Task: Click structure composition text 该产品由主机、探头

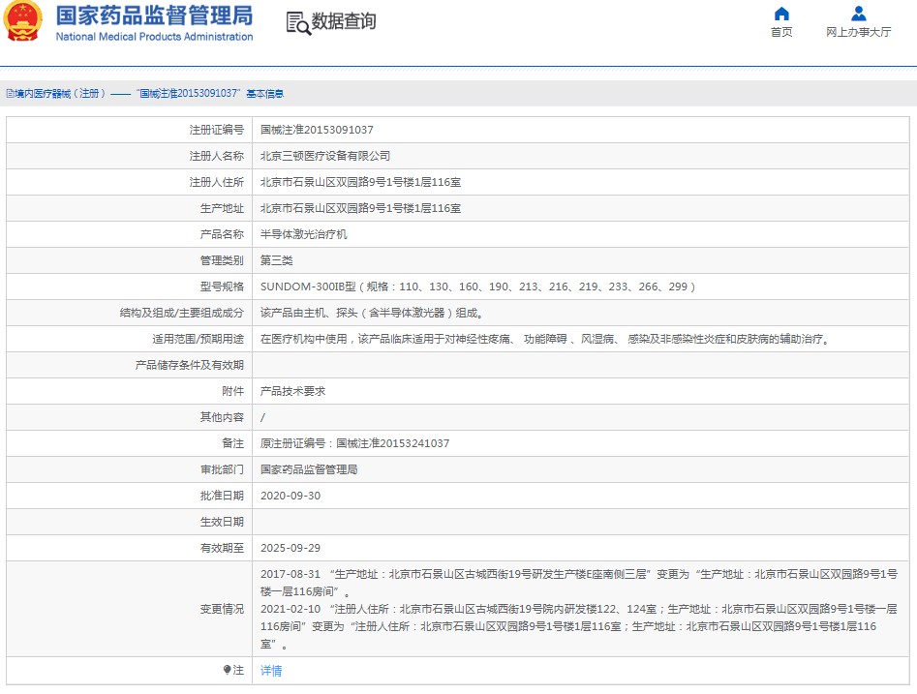Action: 373,313
